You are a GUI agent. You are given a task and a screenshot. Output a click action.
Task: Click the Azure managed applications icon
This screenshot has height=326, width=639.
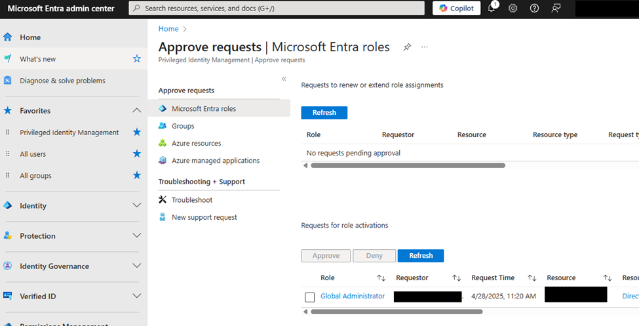[163, 160]
